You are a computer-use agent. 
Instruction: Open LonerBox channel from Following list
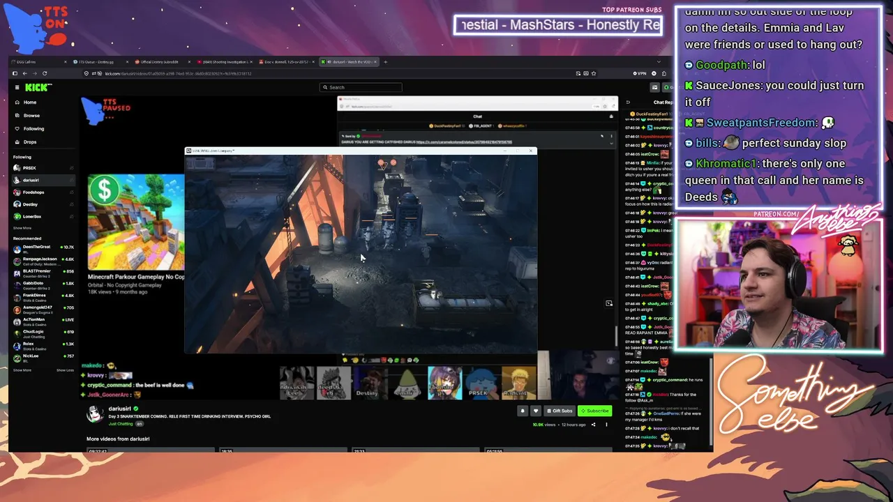(43, 216)
